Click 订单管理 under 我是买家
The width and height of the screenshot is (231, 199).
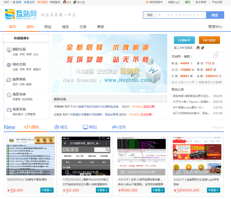pos(30,115)
